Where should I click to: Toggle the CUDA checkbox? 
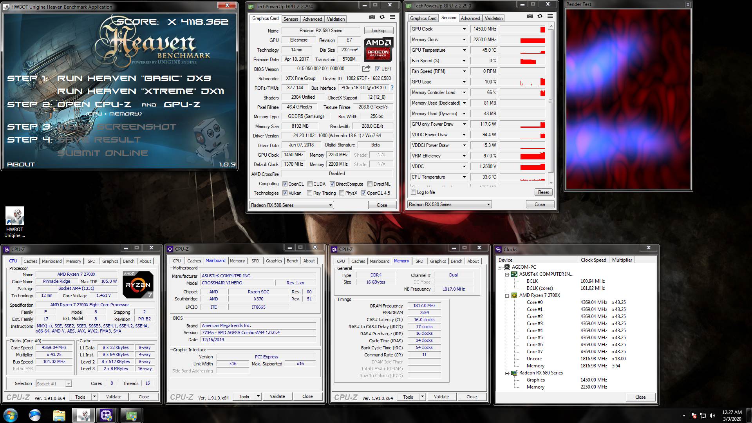[310, 184]
